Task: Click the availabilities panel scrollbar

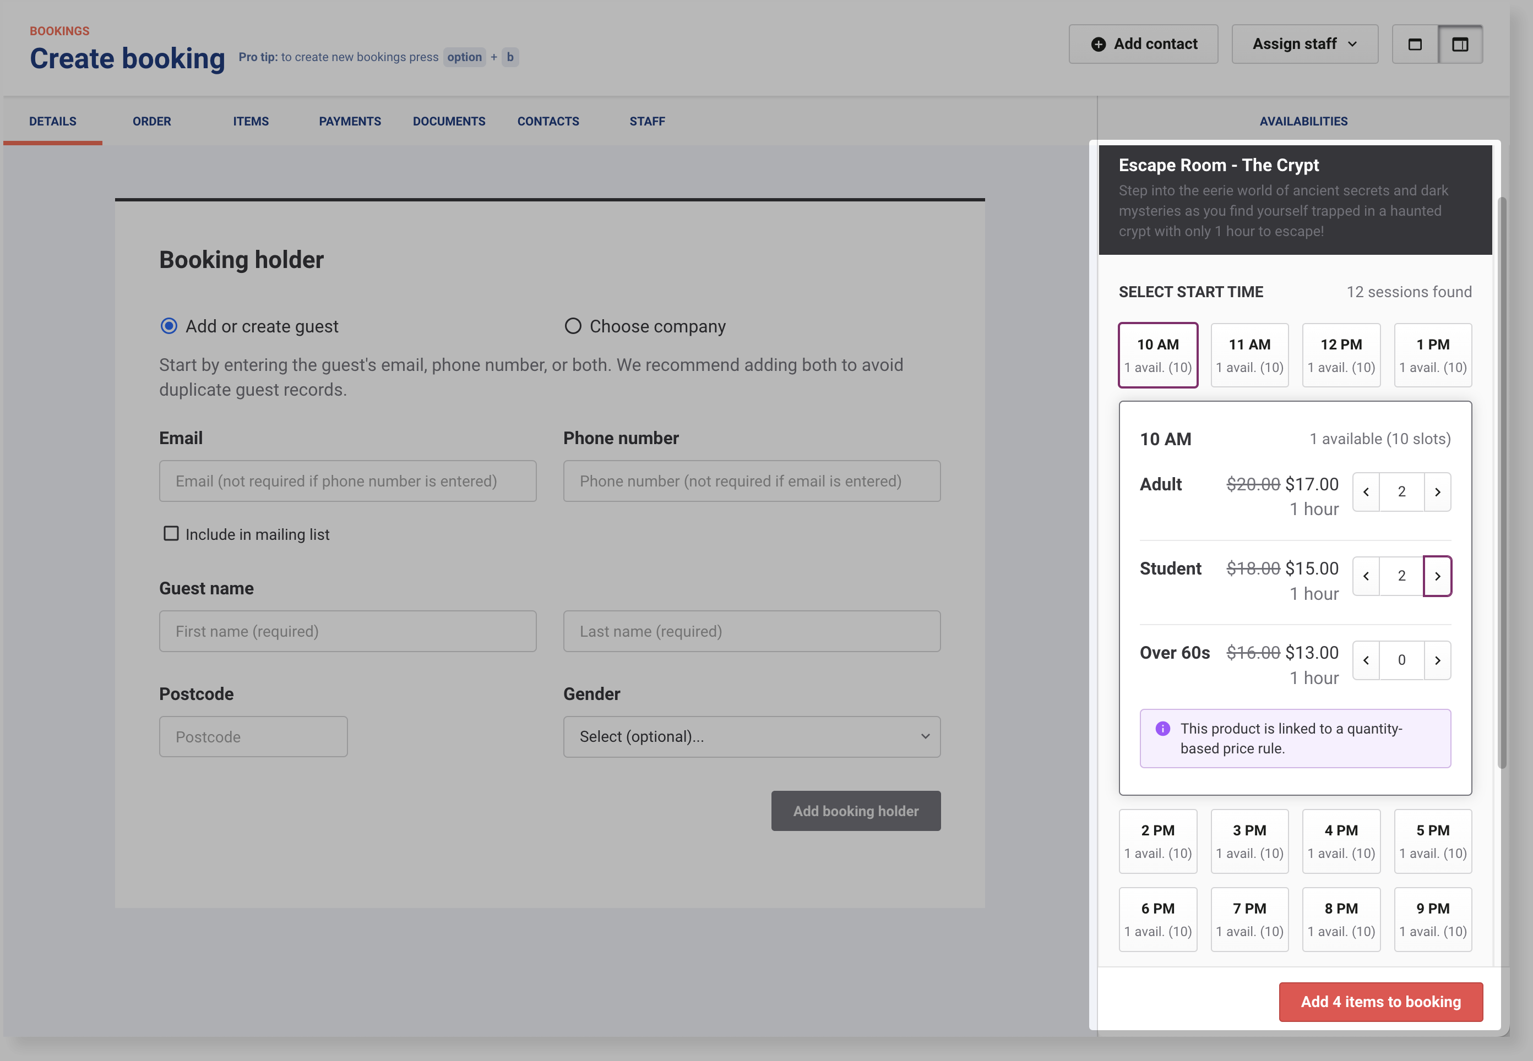Action: click(1501, 482)
